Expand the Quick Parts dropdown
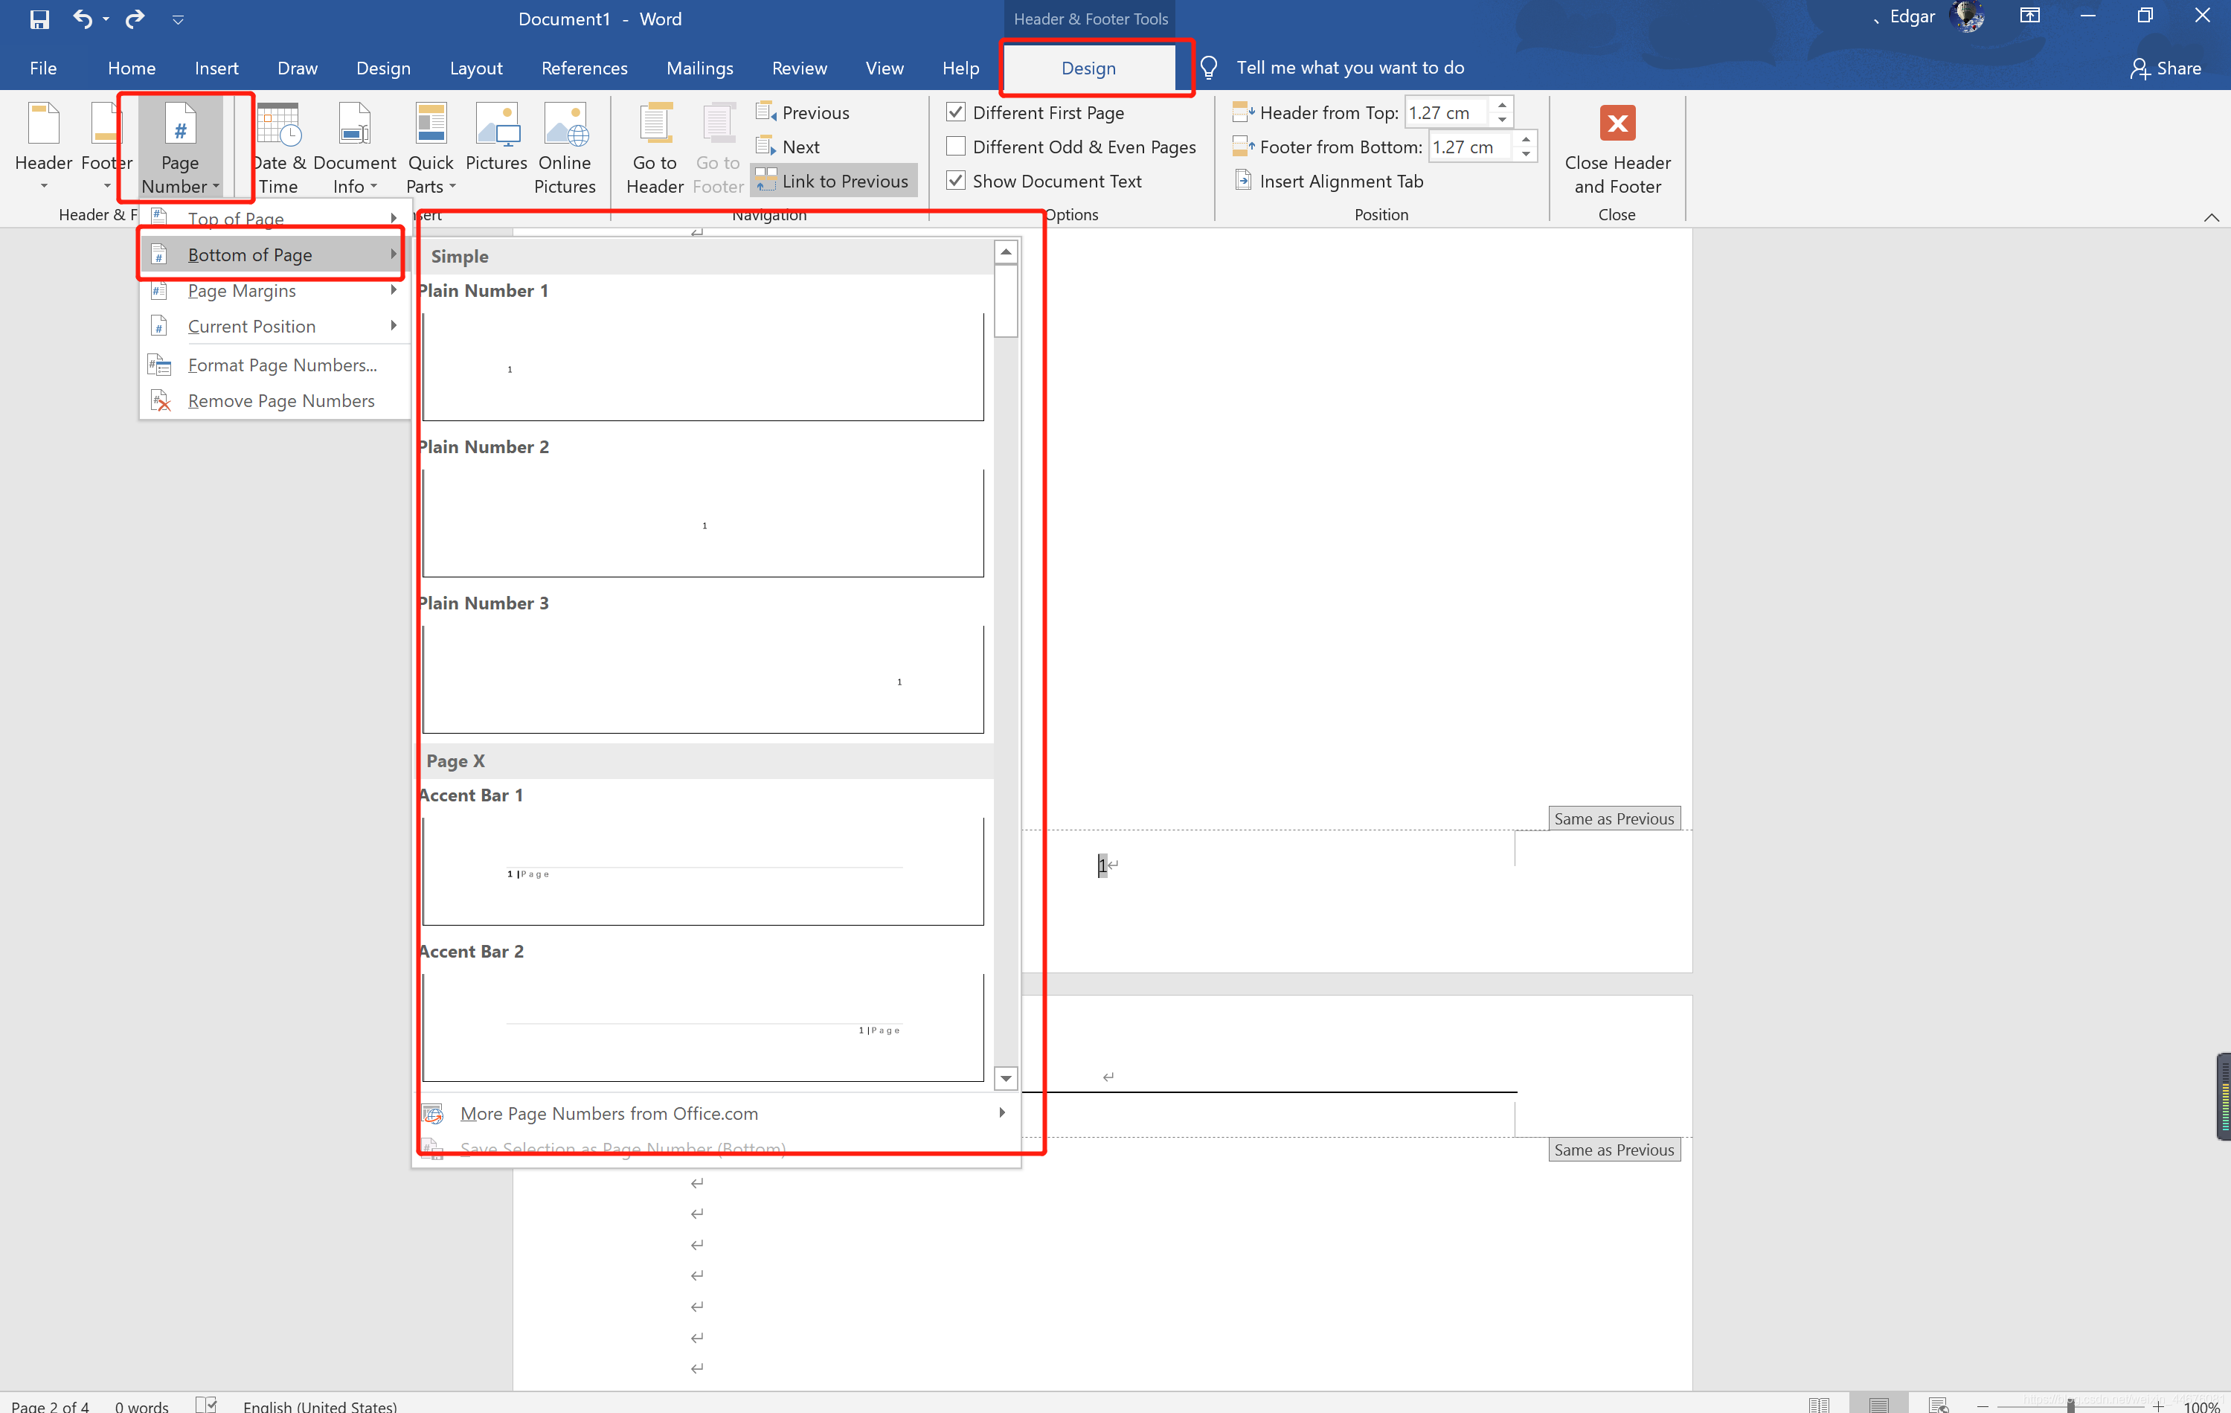Image resolution: width=2231 pixels, height=1413 pixels. pyautogui.click(x=431, y=185)
